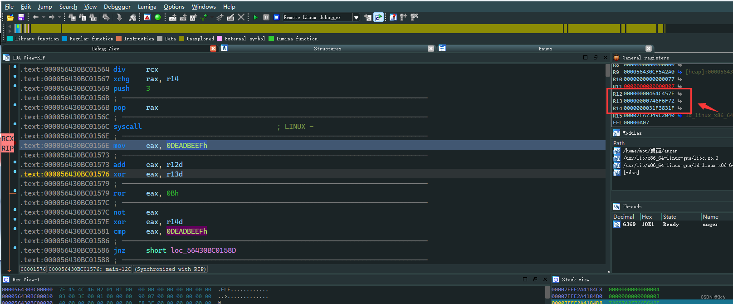Open the Windows menu
Viewport: 733px width, 304px height.
(204, 6)
